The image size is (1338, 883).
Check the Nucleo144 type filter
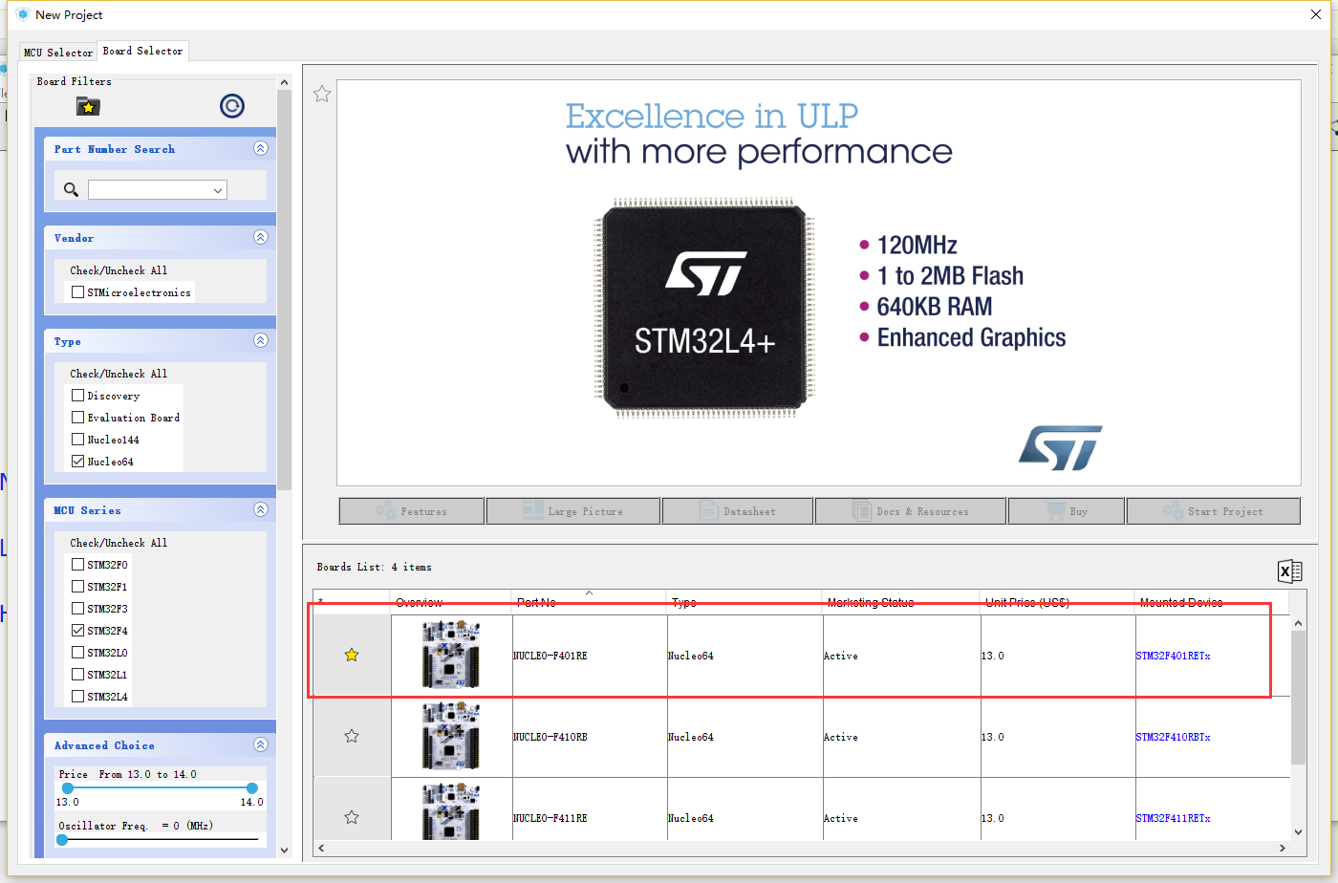[77, 439]
